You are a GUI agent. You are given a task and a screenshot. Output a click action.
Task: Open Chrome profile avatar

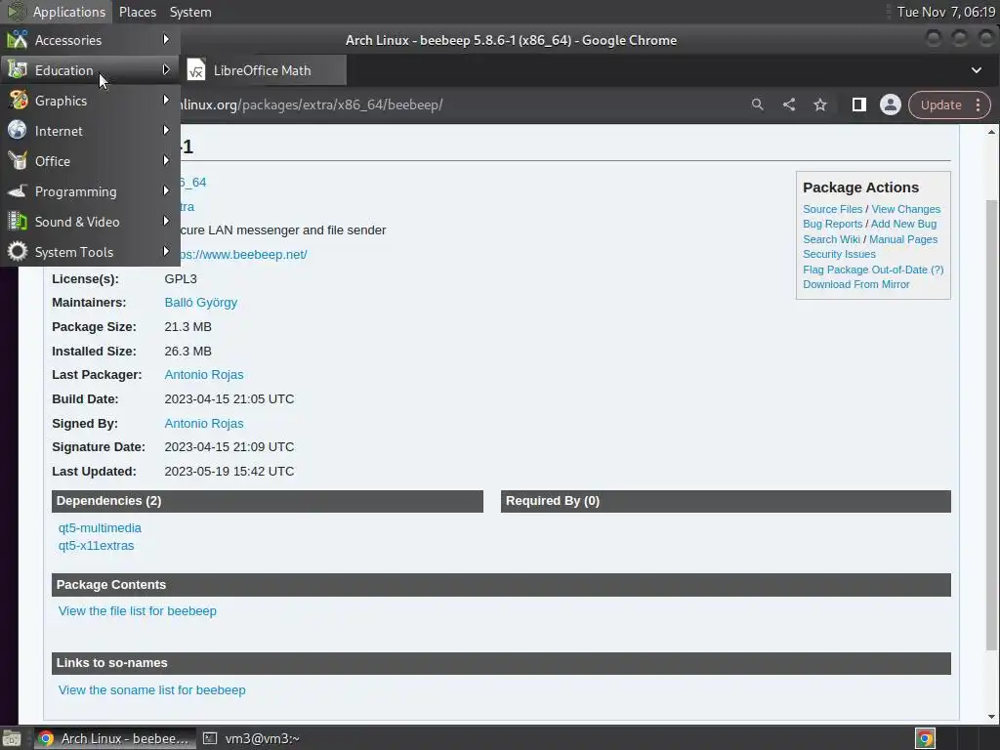(x=891, y=104)
